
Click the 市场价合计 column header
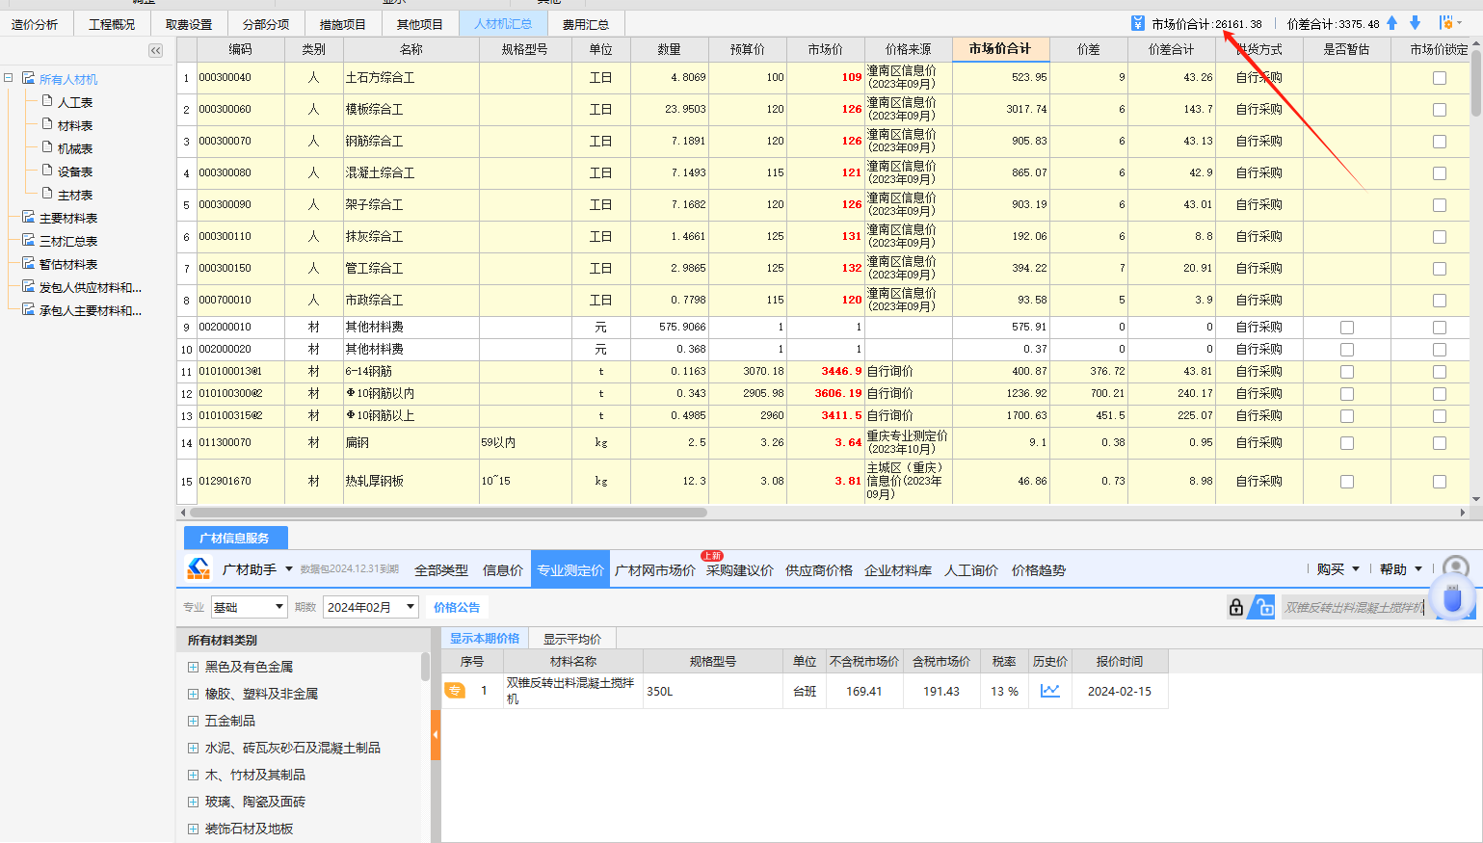point(1000,49)
